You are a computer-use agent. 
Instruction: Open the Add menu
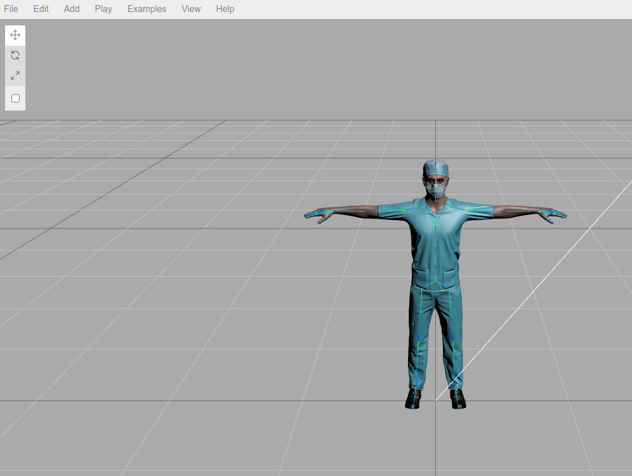(x=72, y=9)
